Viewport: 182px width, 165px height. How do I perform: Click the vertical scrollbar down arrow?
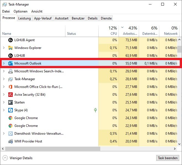(x=179, y=144)
